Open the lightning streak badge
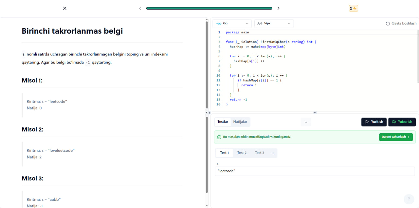 point(354,9)
